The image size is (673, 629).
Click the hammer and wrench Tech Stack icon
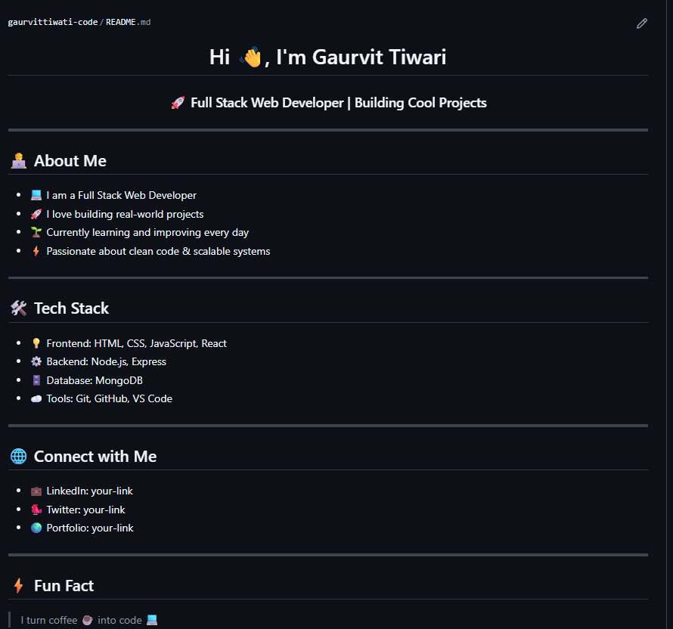[x=19, y=308]
